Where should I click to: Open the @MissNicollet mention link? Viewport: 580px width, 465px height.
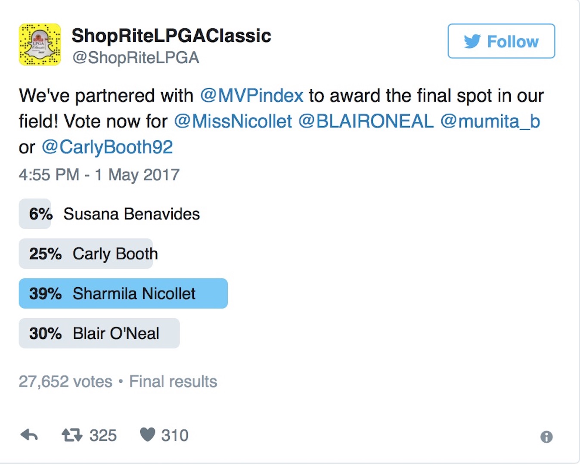[x=233, y=121]
